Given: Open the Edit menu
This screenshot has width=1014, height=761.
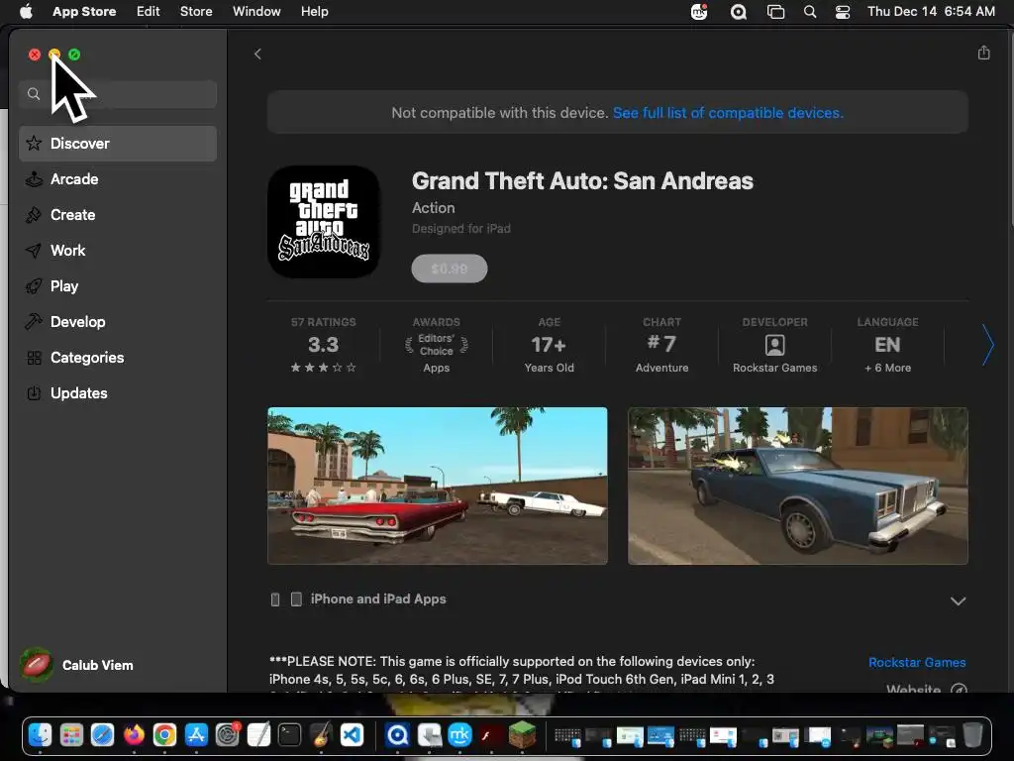Looking at the screenshot, I should coord(149,12).
